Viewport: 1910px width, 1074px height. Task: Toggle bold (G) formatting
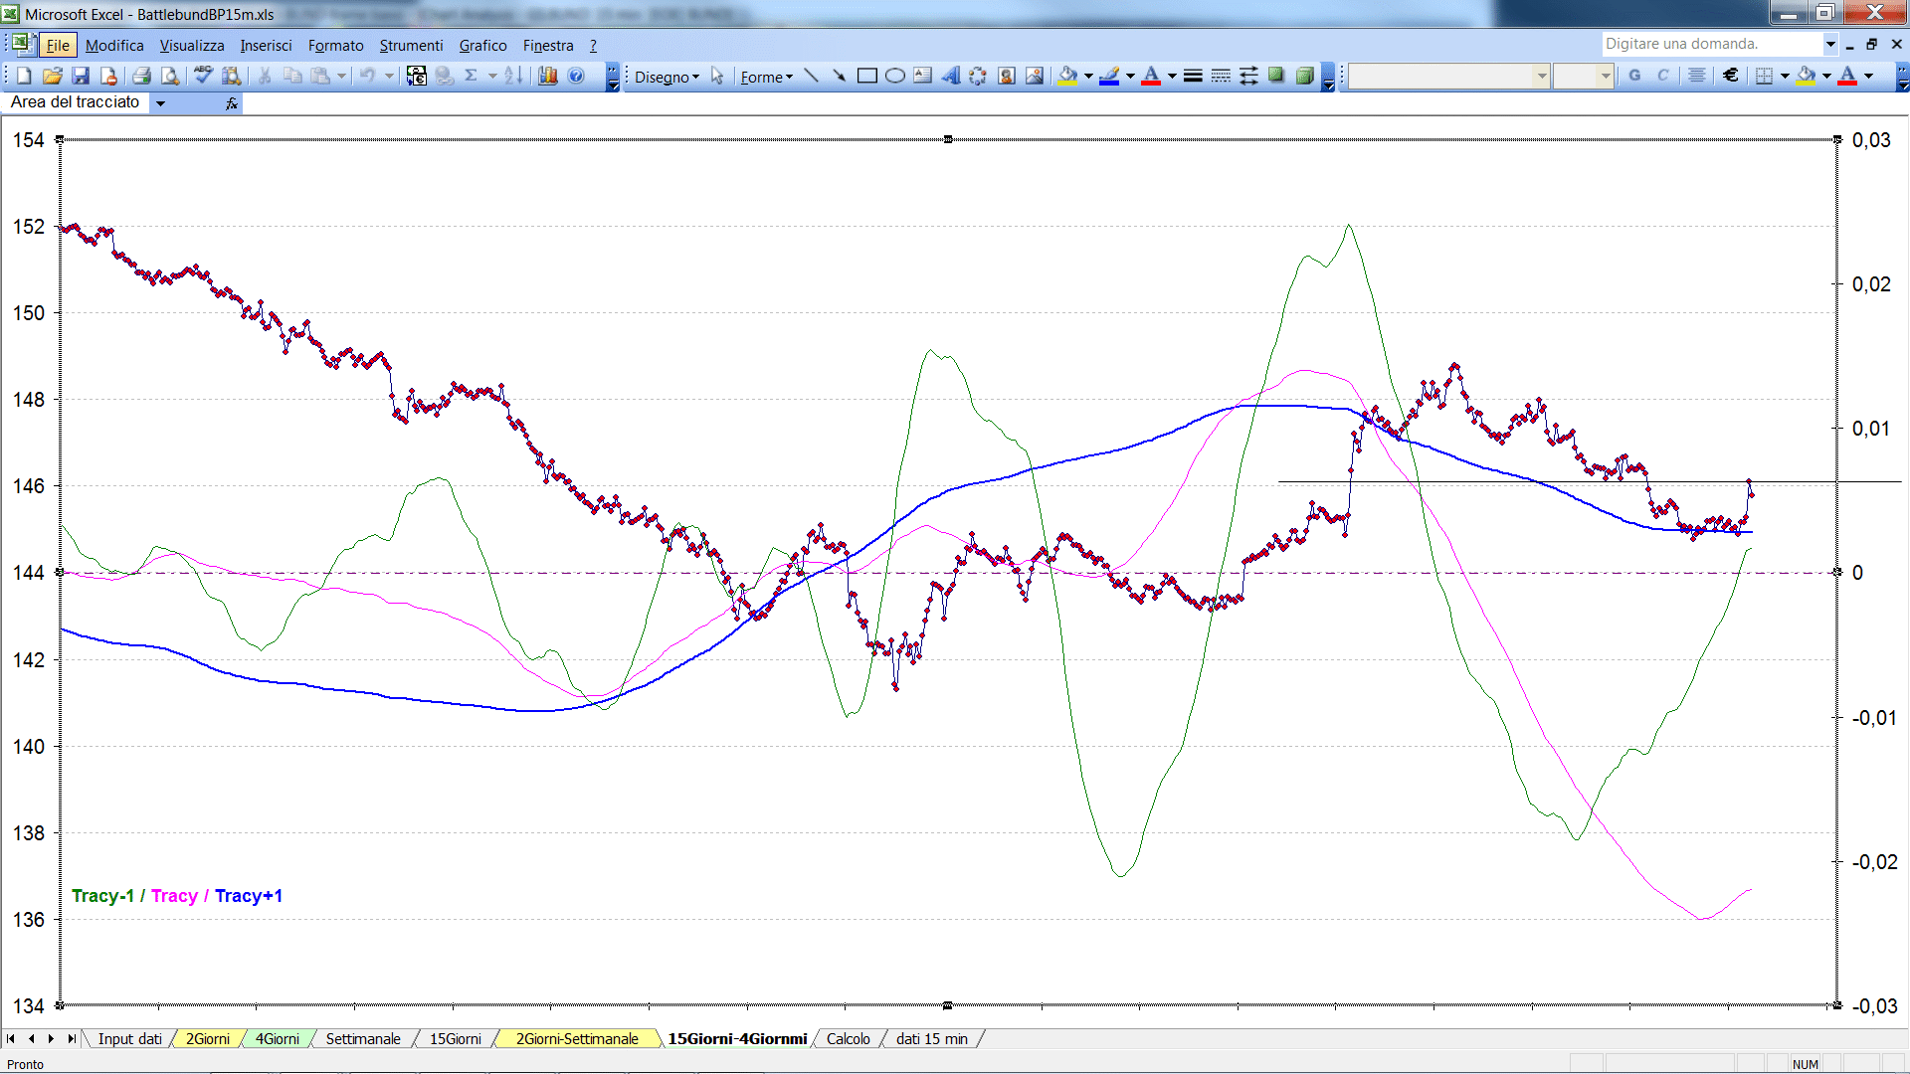[1634, 76]
